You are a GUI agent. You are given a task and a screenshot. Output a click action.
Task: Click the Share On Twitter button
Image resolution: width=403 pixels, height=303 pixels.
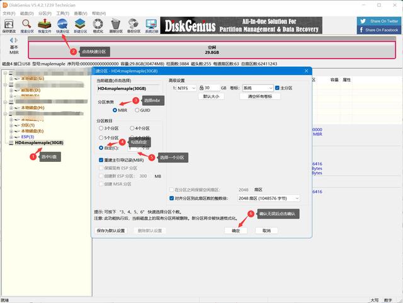coord(379,21)
